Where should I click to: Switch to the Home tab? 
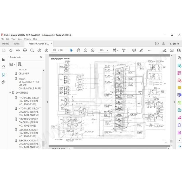[6, 44]
